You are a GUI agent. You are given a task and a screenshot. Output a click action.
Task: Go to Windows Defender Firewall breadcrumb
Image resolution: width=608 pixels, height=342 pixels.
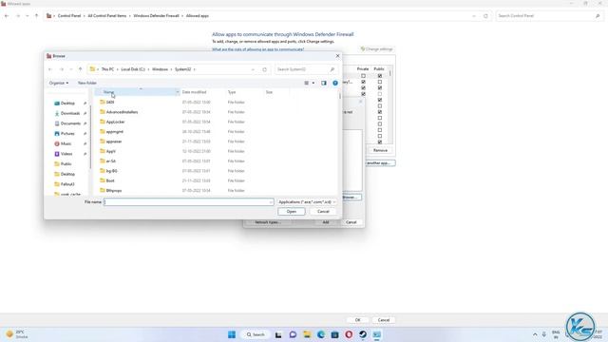(x=156, y=16)
